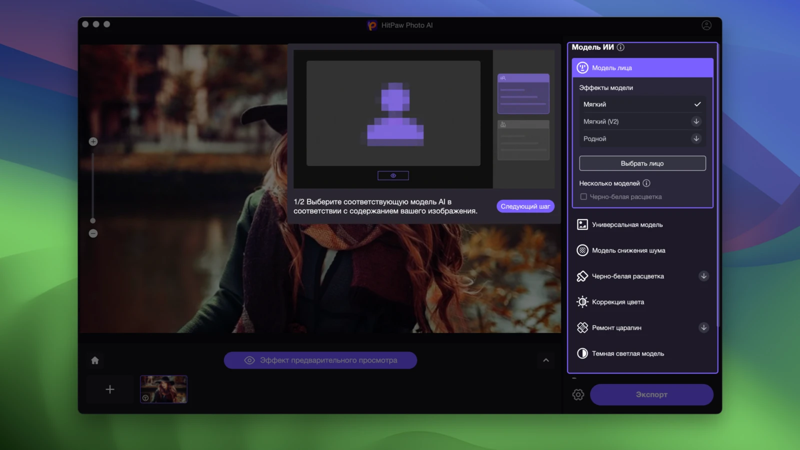Click the user account profile icon
The height and width of the screenshot is (450, 800).
coord(706,25)
